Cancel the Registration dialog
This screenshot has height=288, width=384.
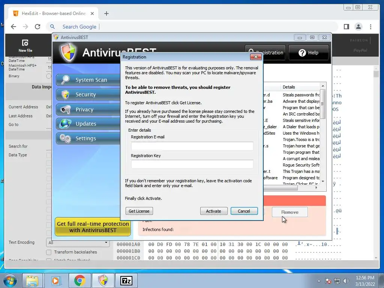click(x=244, y=211)
